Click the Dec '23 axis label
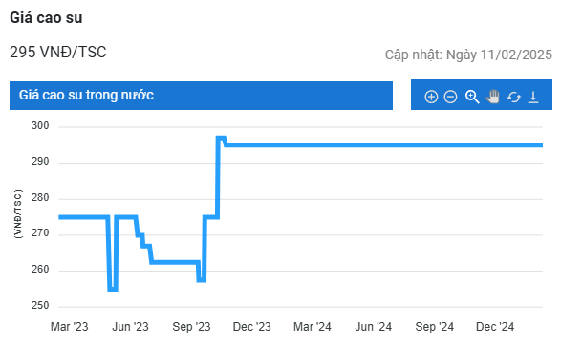The height and width of the screenshot is (351, 561). click(252, 327)
